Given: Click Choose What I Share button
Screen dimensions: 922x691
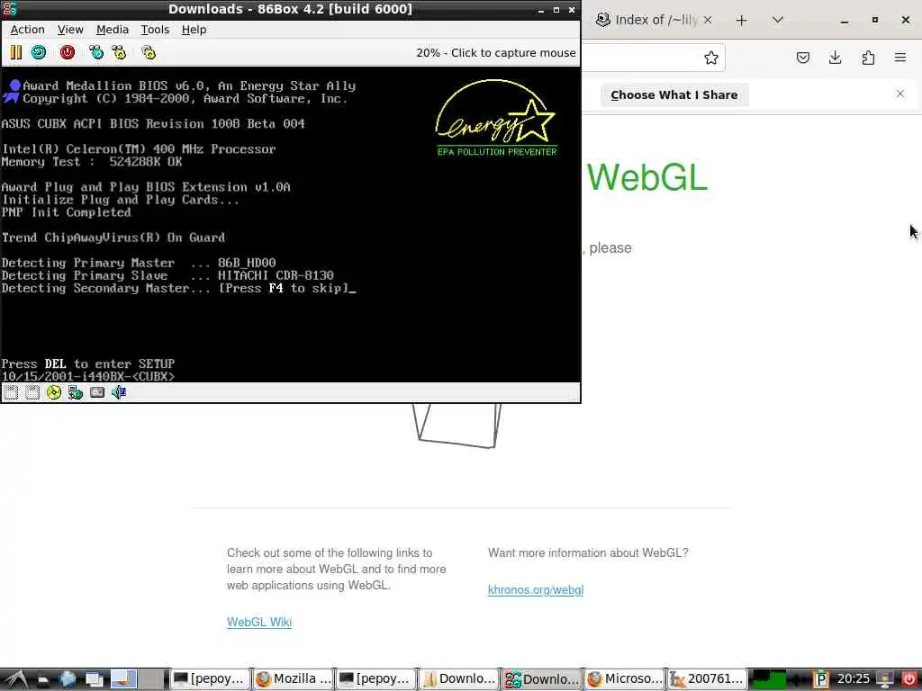Looking at the screenshot, I should [673, 95].
